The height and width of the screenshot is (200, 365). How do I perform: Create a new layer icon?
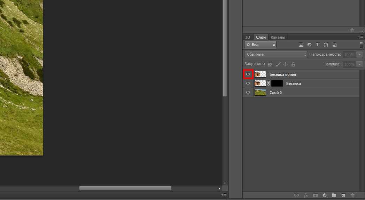[x=343, y=195]
